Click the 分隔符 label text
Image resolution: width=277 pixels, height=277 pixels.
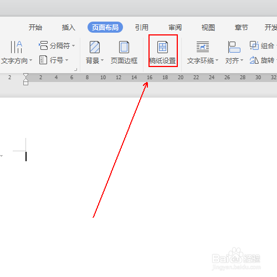[x=60, y=45]
